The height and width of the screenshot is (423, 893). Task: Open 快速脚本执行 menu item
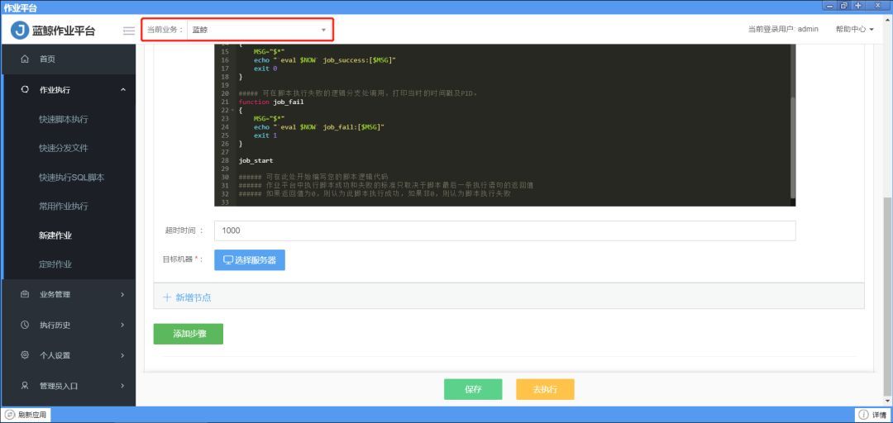(x=64, y=120)
